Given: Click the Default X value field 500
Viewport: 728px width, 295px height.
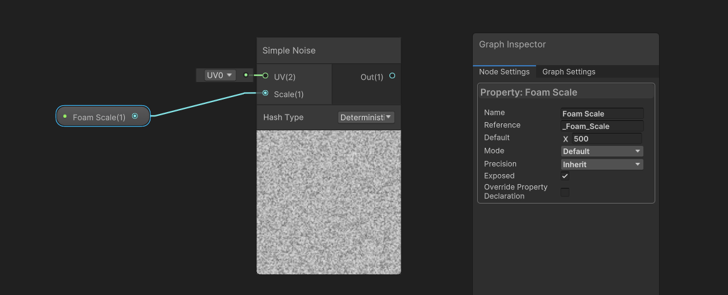Looking at the screenshot, I should pos(605,138).
